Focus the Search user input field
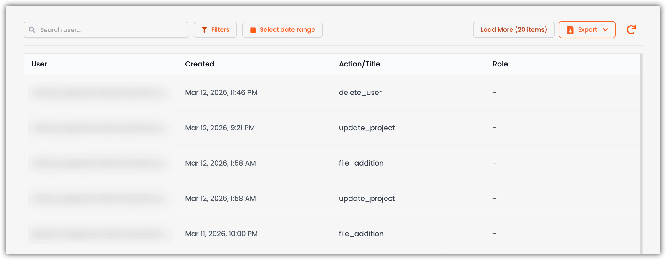The height and width of the screenshot is (260, 666). click(106, 30)
